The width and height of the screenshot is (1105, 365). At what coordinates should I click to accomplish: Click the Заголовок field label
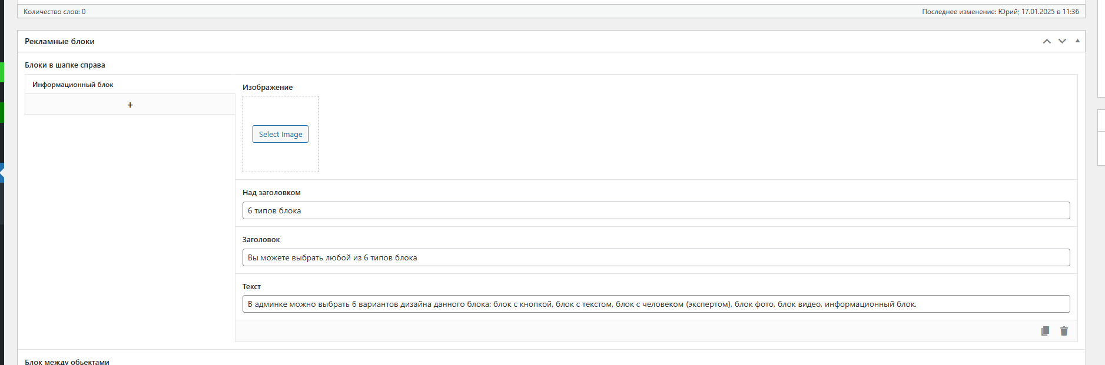coord(261,239)
